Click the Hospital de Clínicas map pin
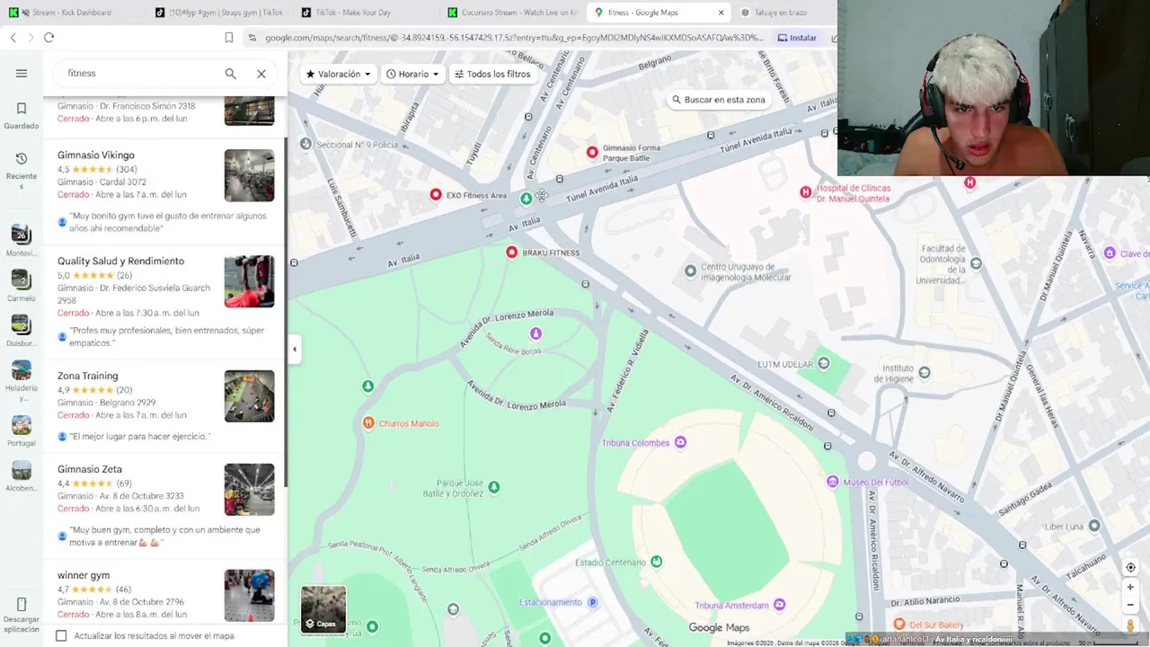Screen dimensions: 1150x647 (x=806, y=191)
